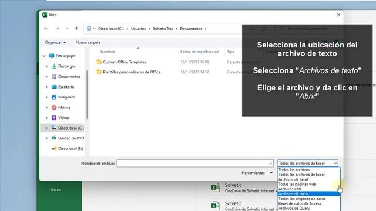Select Disco local (C:) in address path
This screenshot has height=211, width=376.
(x=111, y=29)
